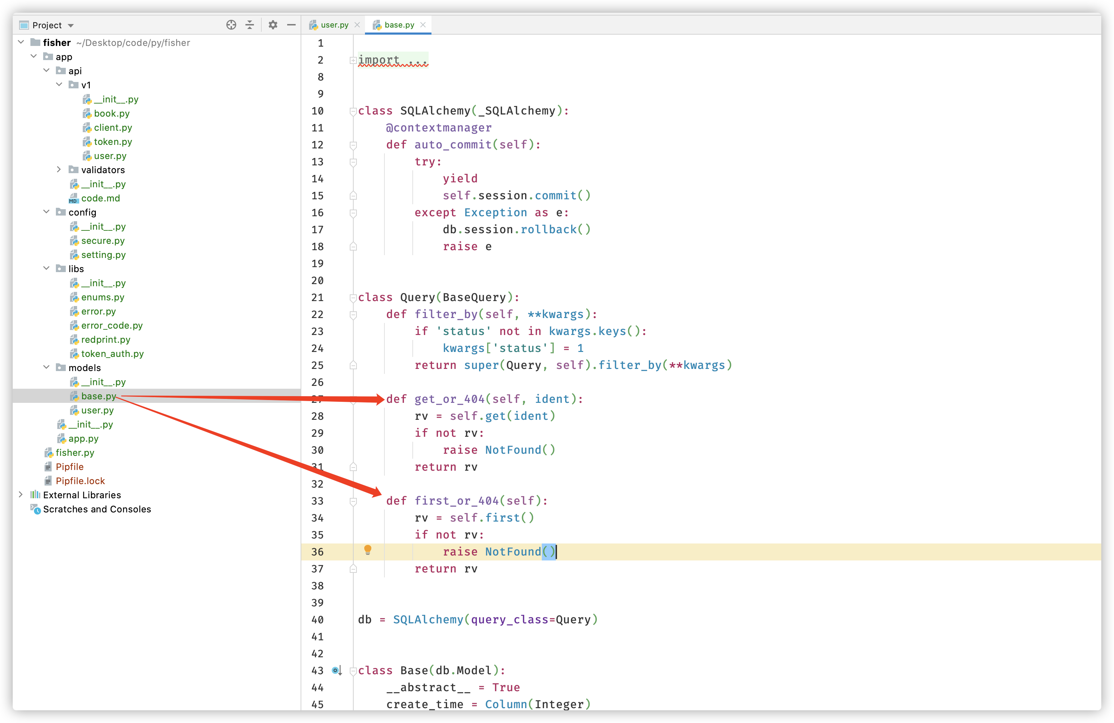Image resolution: width=1114 pixels, height=723 pixels.
Task: Close the base.py editor tab
Action: (x=423, y=25)
